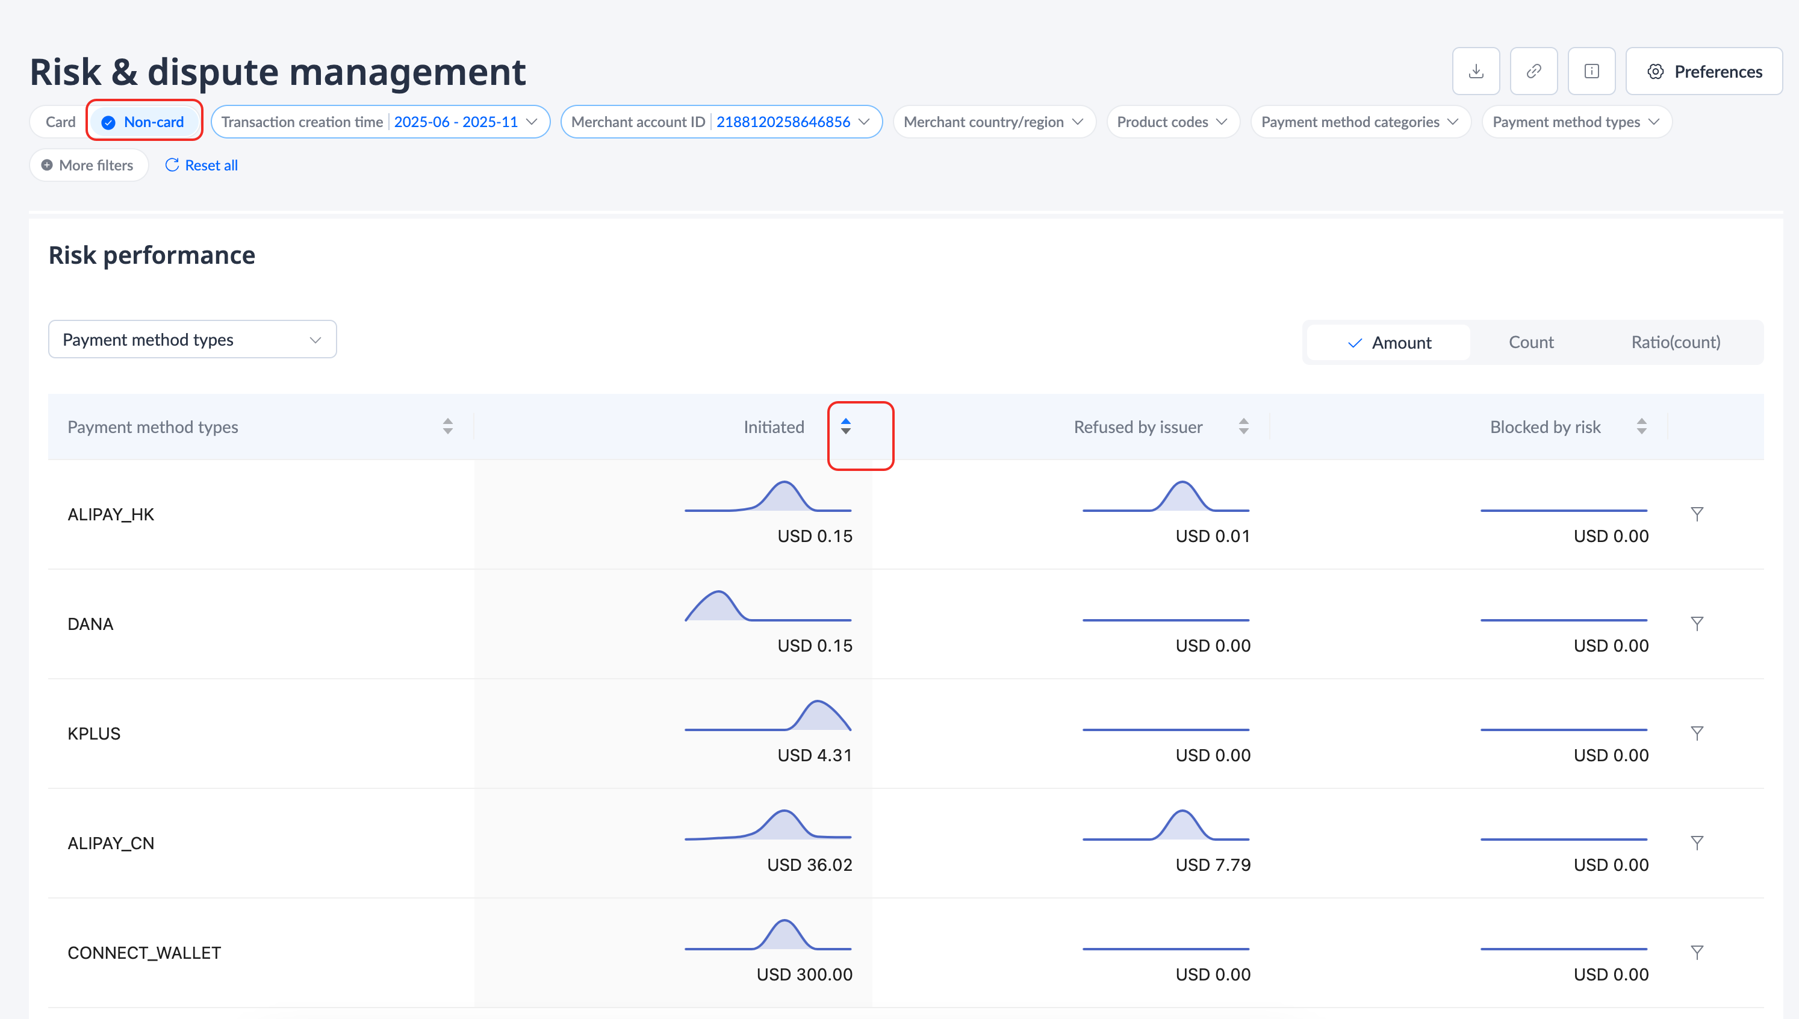Sort by the Initiated column
This screenshot has width=1799, height=1019.
846,426
